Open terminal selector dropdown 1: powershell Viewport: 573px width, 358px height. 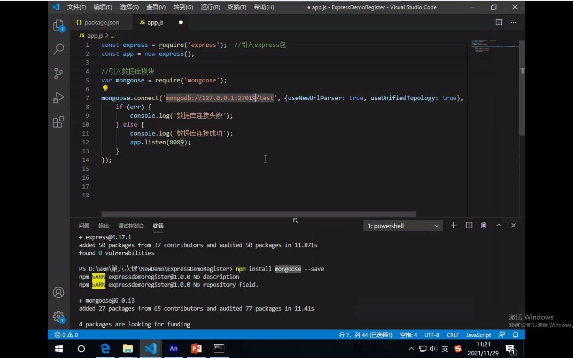click(x=403, y=226)
